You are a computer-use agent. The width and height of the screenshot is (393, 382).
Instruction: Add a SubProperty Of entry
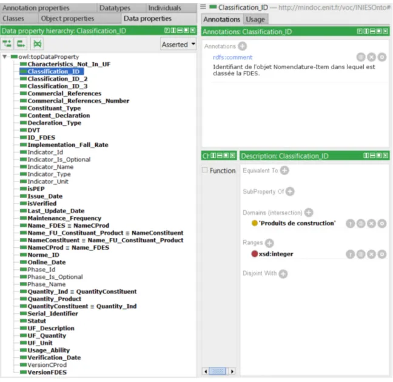(290, 191)
